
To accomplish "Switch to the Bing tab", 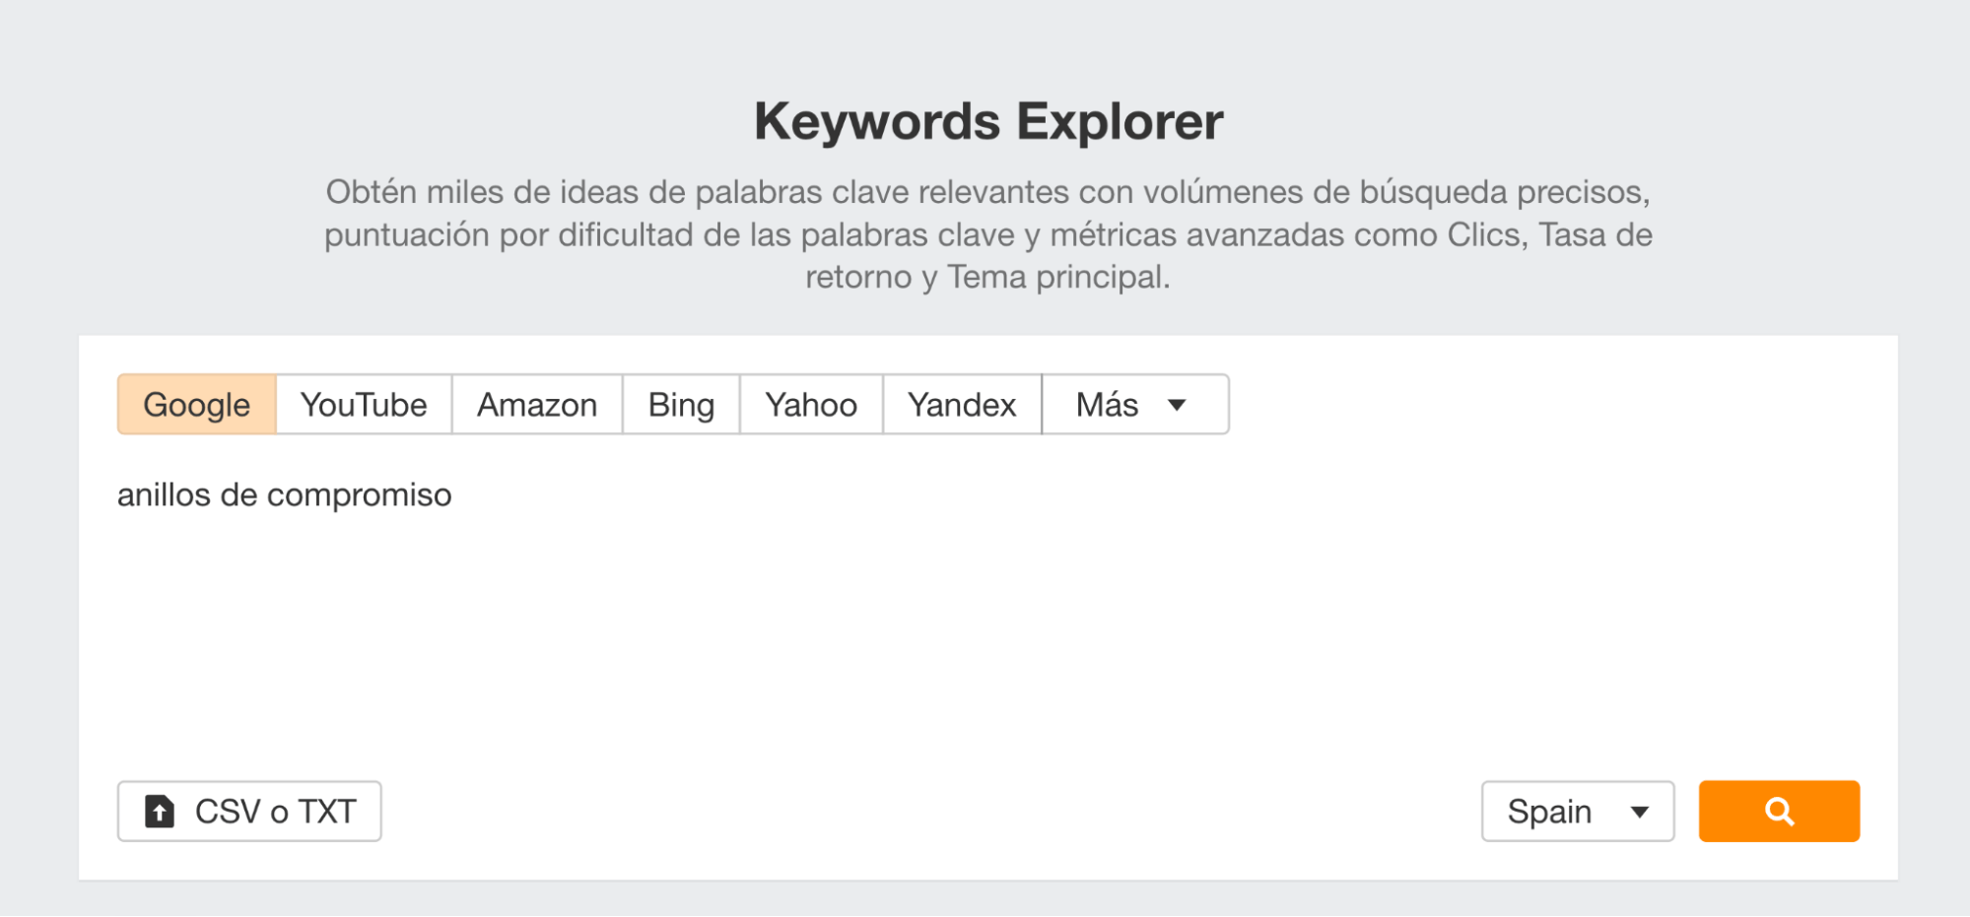I will click(x=680, y=404).
